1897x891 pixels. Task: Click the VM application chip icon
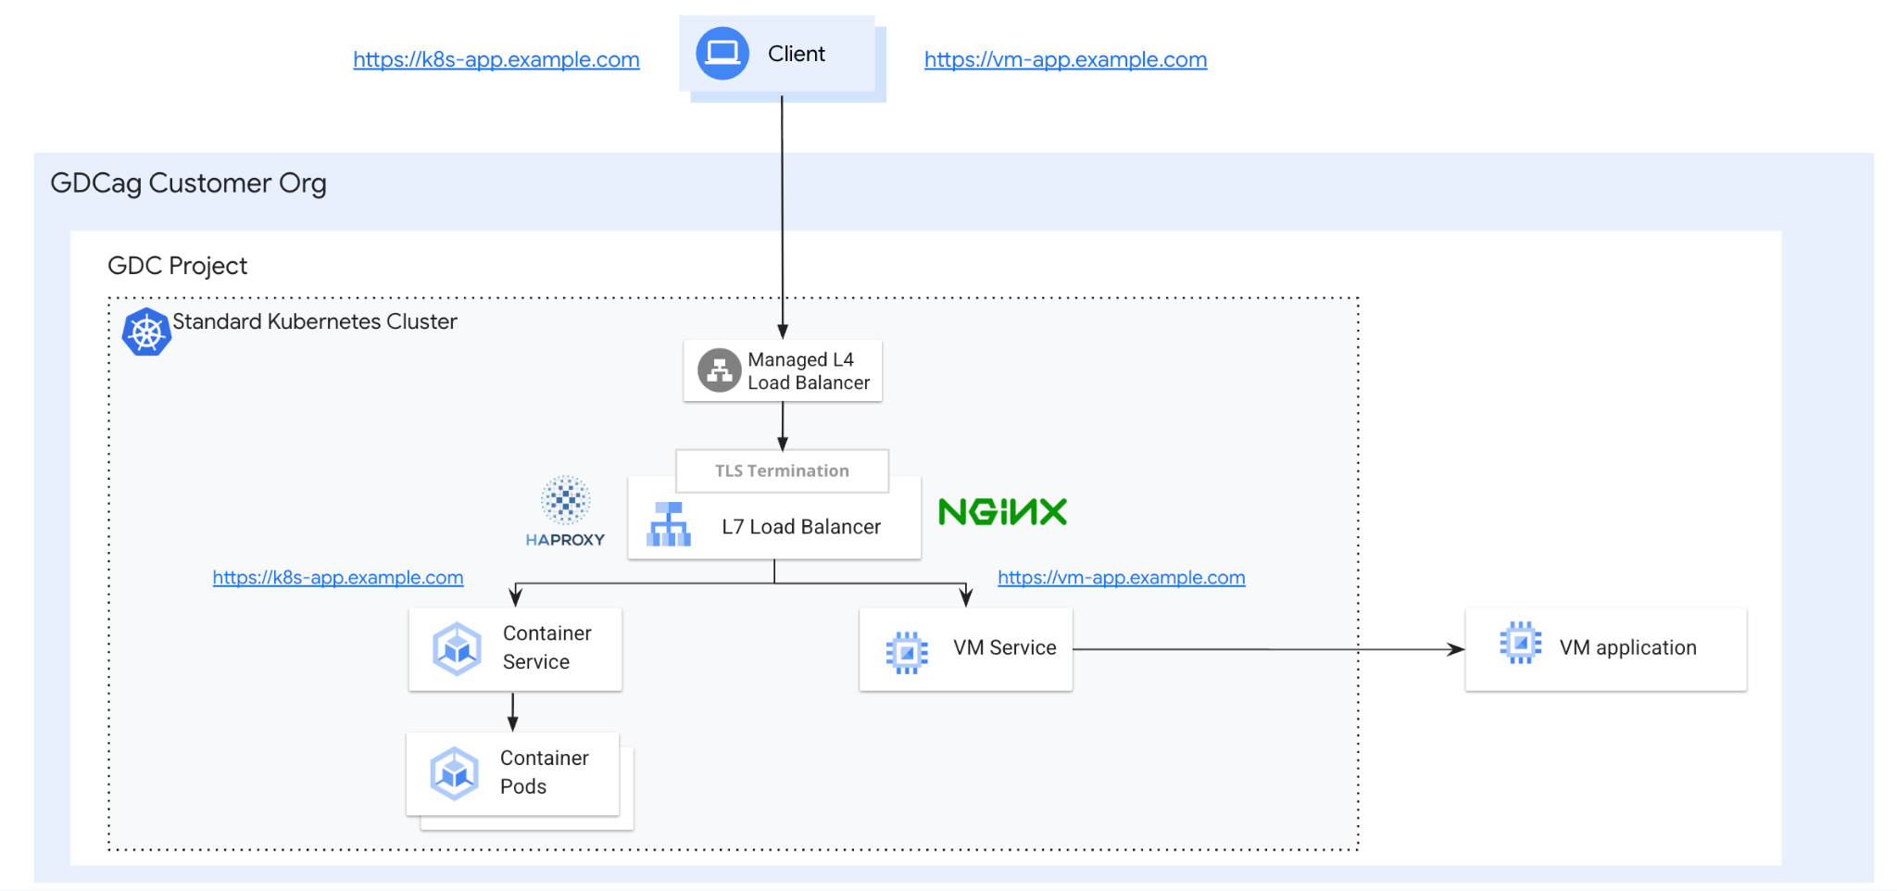coord(1521,643)
